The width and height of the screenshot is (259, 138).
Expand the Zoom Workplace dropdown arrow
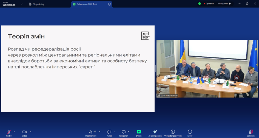pyautogui.click(x=22, y=4)
